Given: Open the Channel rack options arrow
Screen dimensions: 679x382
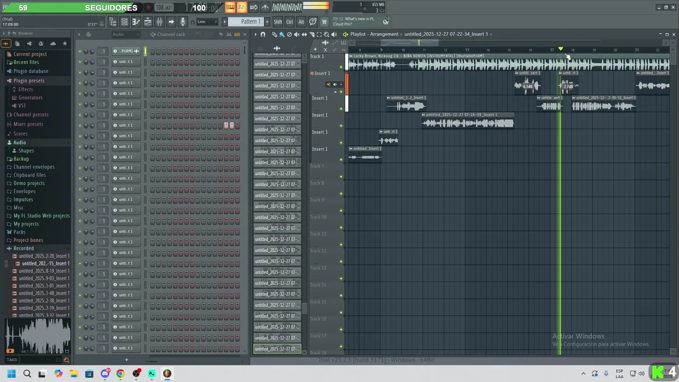Looking at the screenshot, I should (79, 34).
